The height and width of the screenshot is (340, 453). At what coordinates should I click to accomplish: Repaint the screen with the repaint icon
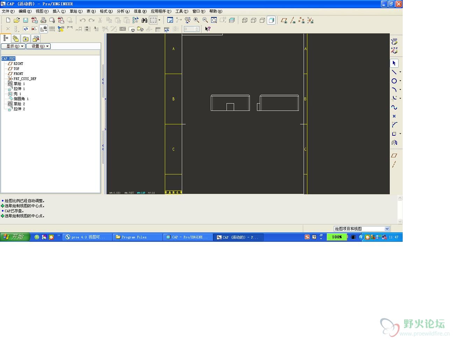pyautogui.click(x=170, y=20)
